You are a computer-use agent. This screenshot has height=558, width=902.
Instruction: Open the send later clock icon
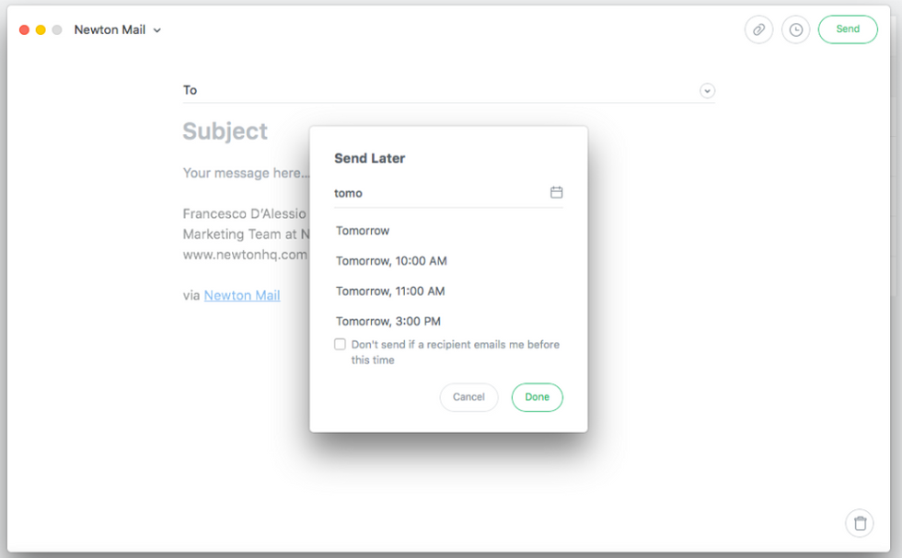tap(795, 29)
